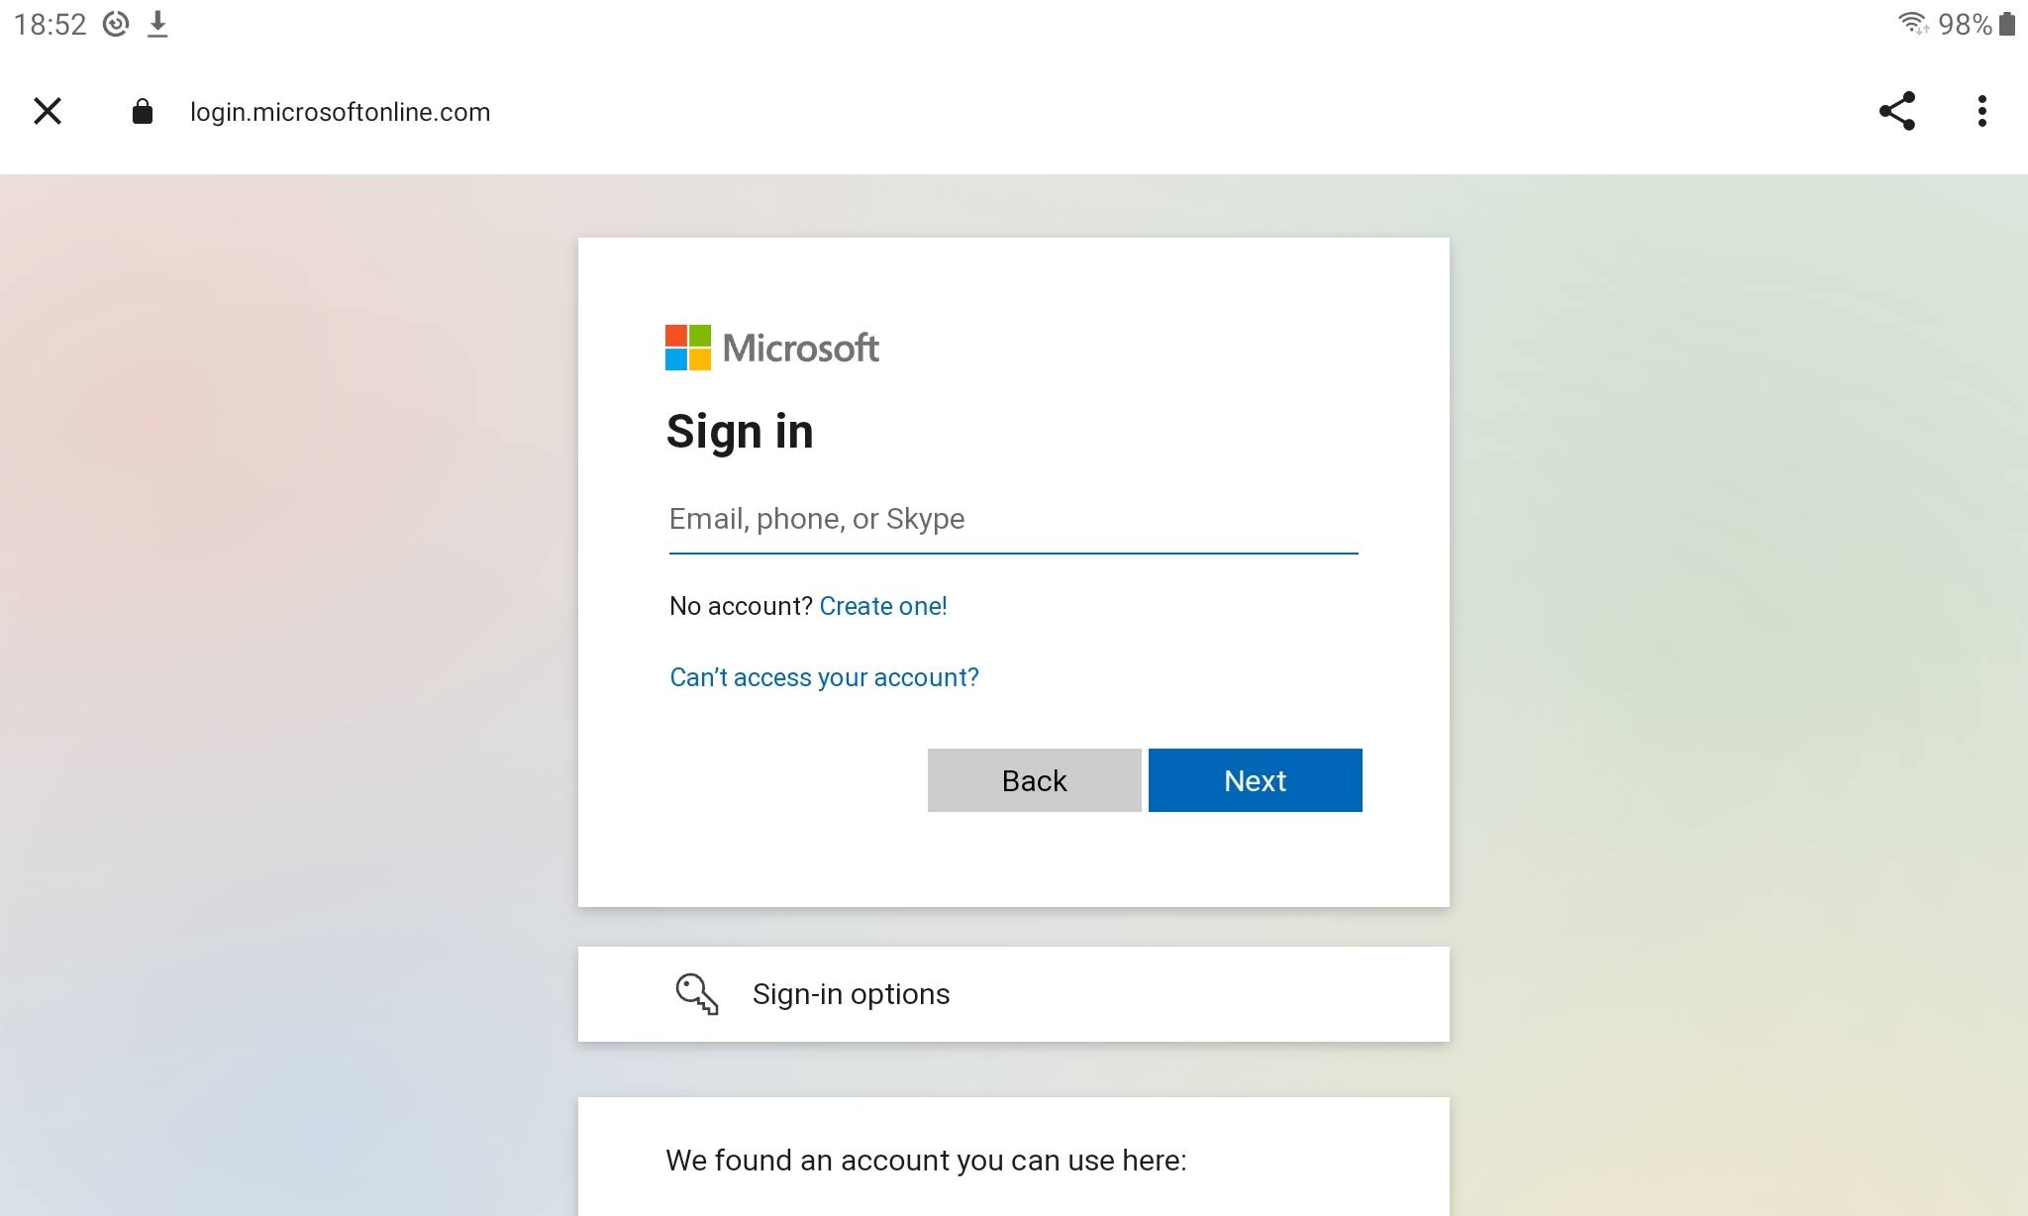Click the Email, phone, or Skype input field
This screenshot has width=2028, height=1216.
pyautogui.click(x=1012, y=519)
